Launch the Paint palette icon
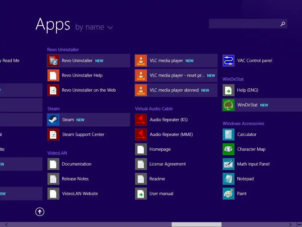The width and height of the screenshot is (302, 227). pos(229,194)
